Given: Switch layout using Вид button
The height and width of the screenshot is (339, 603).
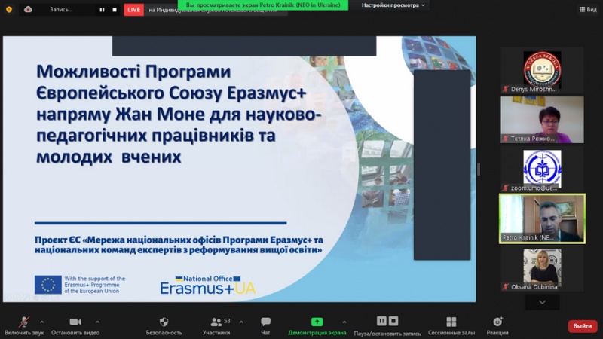Looking at the screenshot, I should [586, 9].
